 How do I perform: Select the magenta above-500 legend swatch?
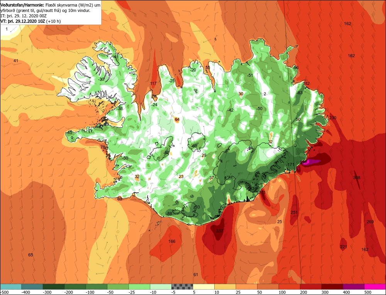(375, 287)
